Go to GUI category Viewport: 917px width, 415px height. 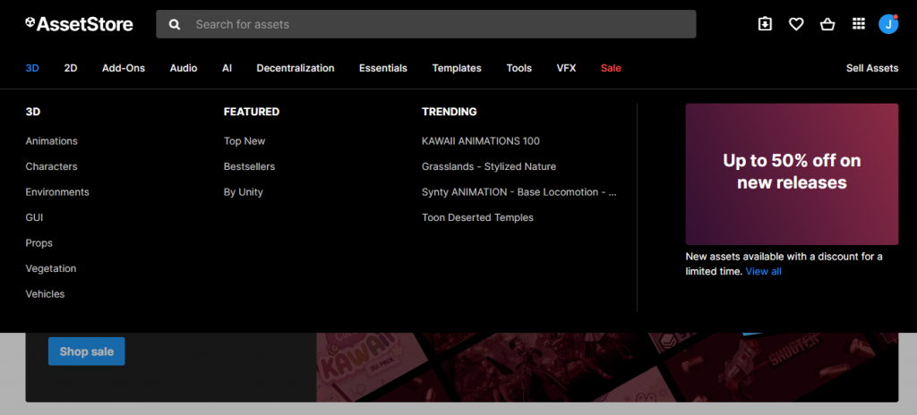[x=35, y=217]
